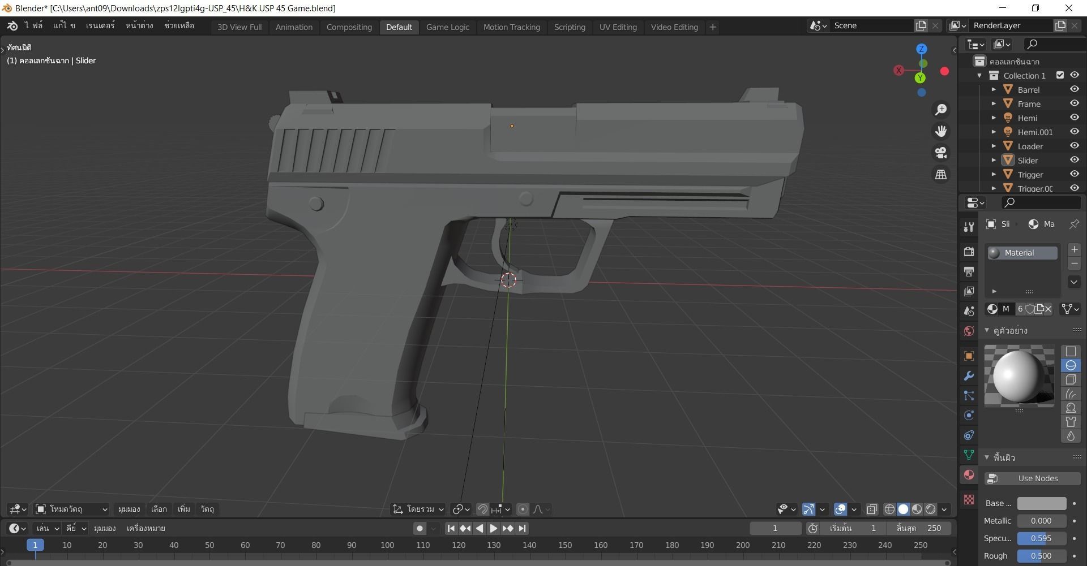The width and height of the screenshot is (1087, 566).
Task: Toggle Collection 1 exclude checkbox
Action: (1060, 75)
